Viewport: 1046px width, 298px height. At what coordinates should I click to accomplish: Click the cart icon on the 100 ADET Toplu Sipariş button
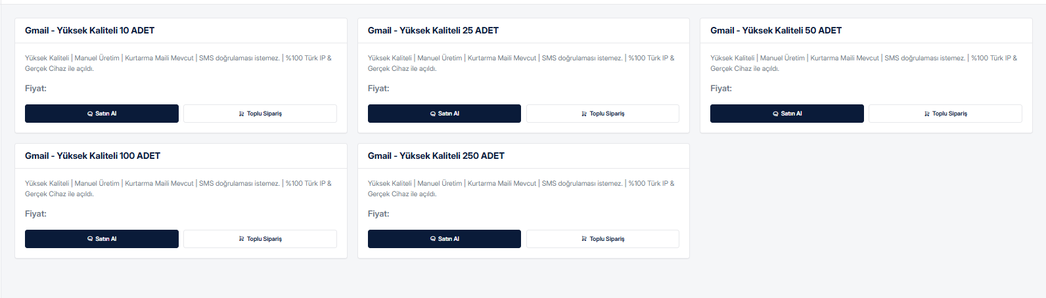pos(242,239)
